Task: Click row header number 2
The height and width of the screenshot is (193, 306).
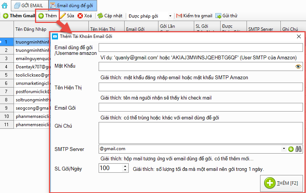Action: pyautogui.click(x=7, y=50)
